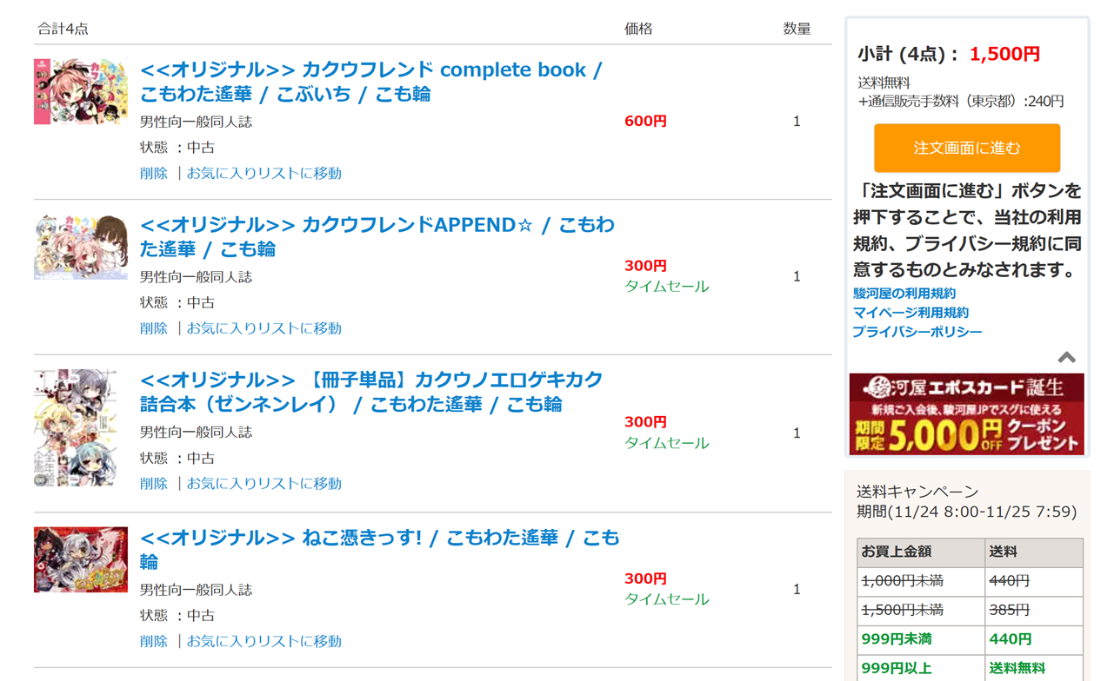This screenshot has width=1114, height=681.
Task: Open the プライバシーポリシー link
Action: (917, 332)
